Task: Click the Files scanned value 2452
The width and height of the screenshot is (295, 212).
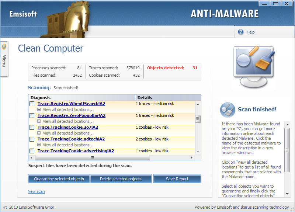Action: [x=77, y=75]
